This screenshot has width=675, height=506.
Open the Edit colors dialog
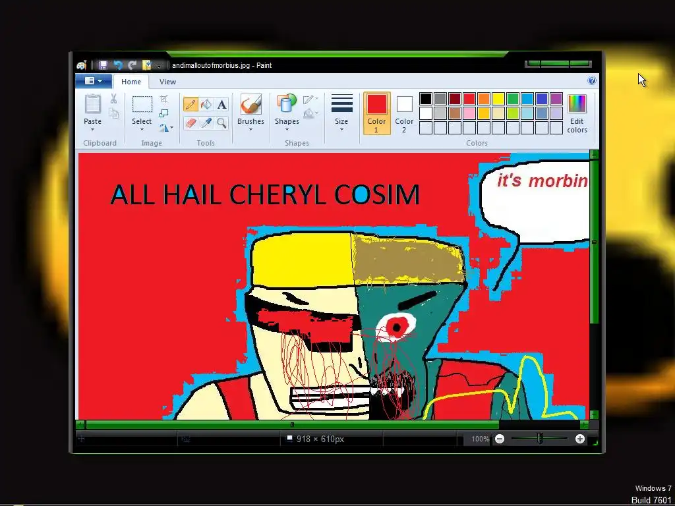[x=577, y=114]
